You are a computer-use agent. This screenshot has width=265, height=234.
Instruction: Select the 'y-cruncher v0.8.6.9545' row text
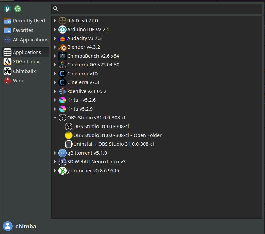pyautogui.click(x=93, y=171)
